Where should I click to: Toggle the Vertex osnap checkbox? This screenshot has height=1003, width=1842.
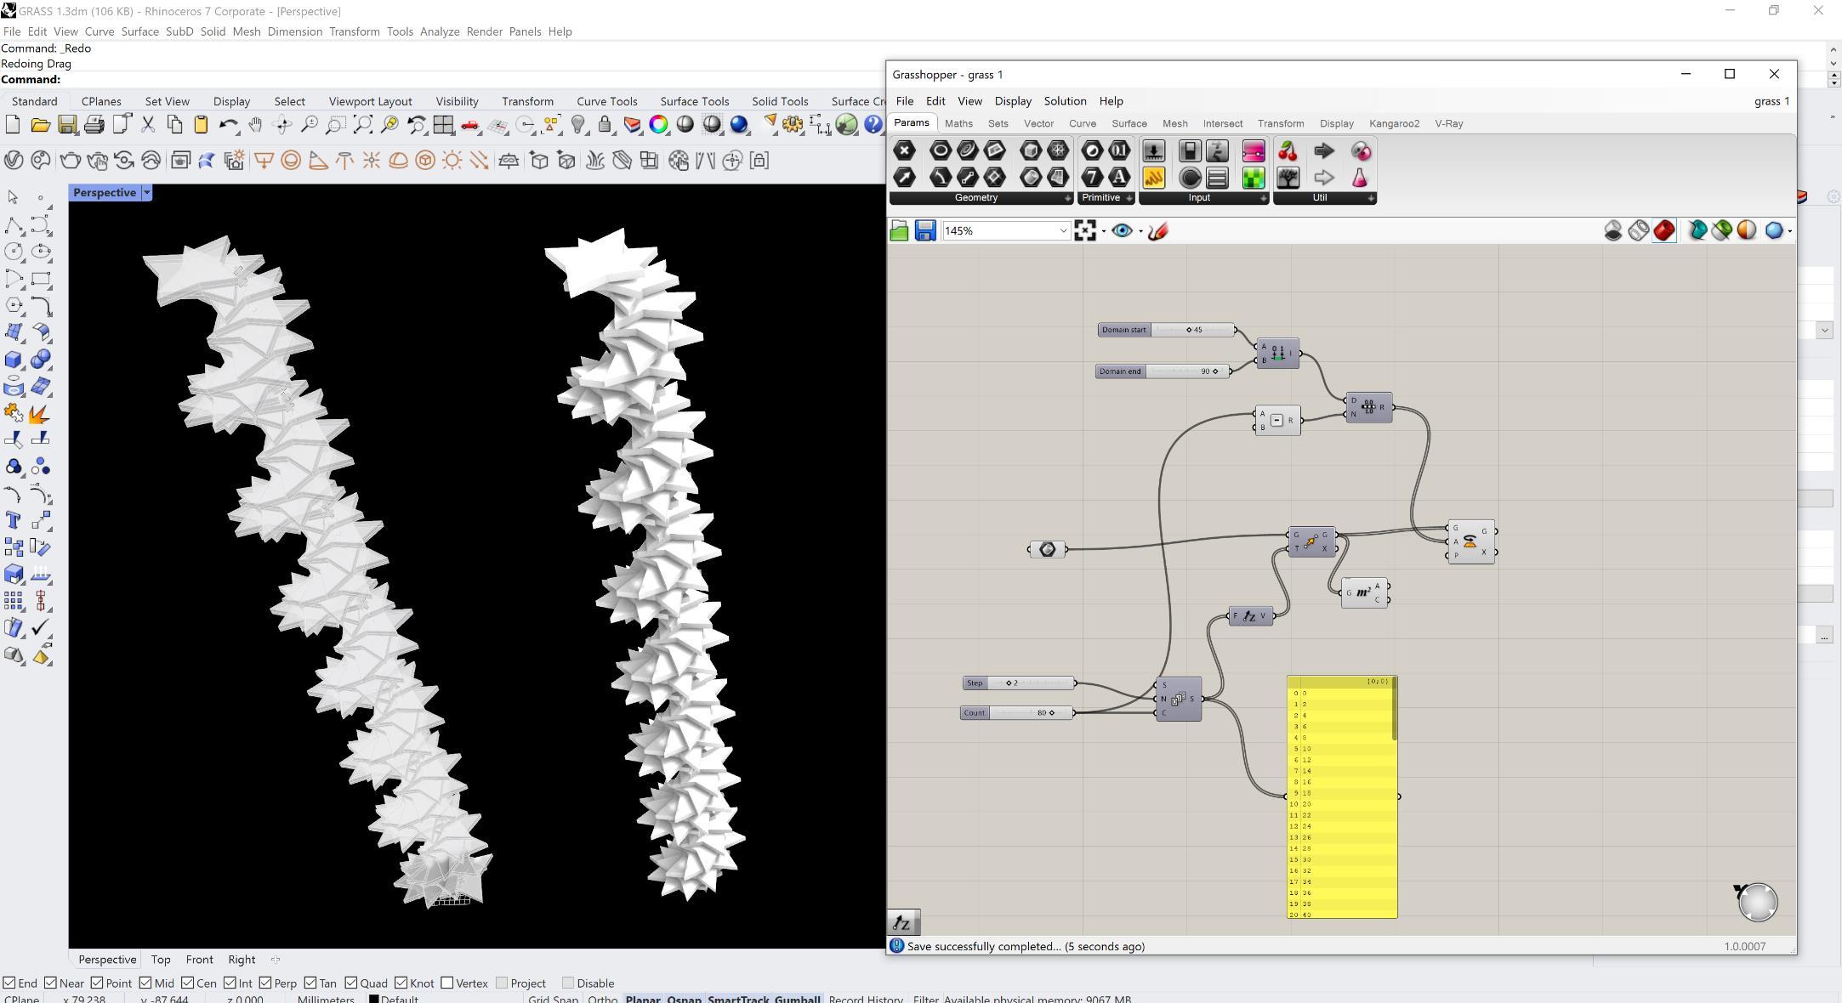pyautogui.click(x=447, y=983)
